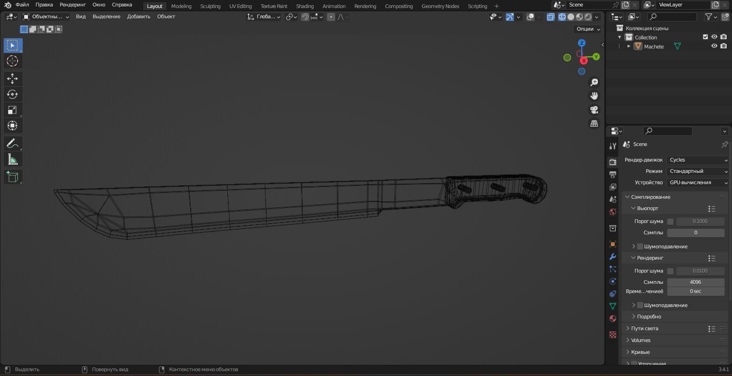This screenshot has height=376, width=732.
Task: Select the Annotate tool
Action: pos(12,143)
